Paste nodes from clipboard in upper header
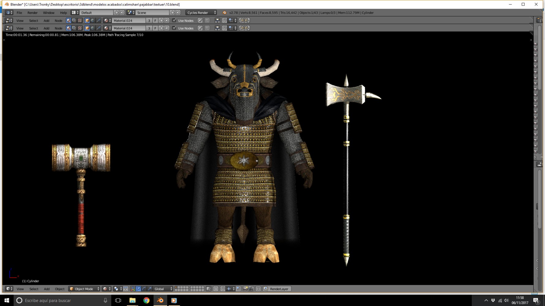The width and height of the screenshot is (545, 306). point(247,21)
